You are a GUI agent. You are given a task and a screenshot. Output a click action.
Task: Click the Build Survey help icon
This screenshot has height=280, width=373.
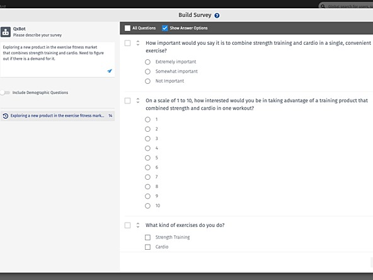click(217, 16)
